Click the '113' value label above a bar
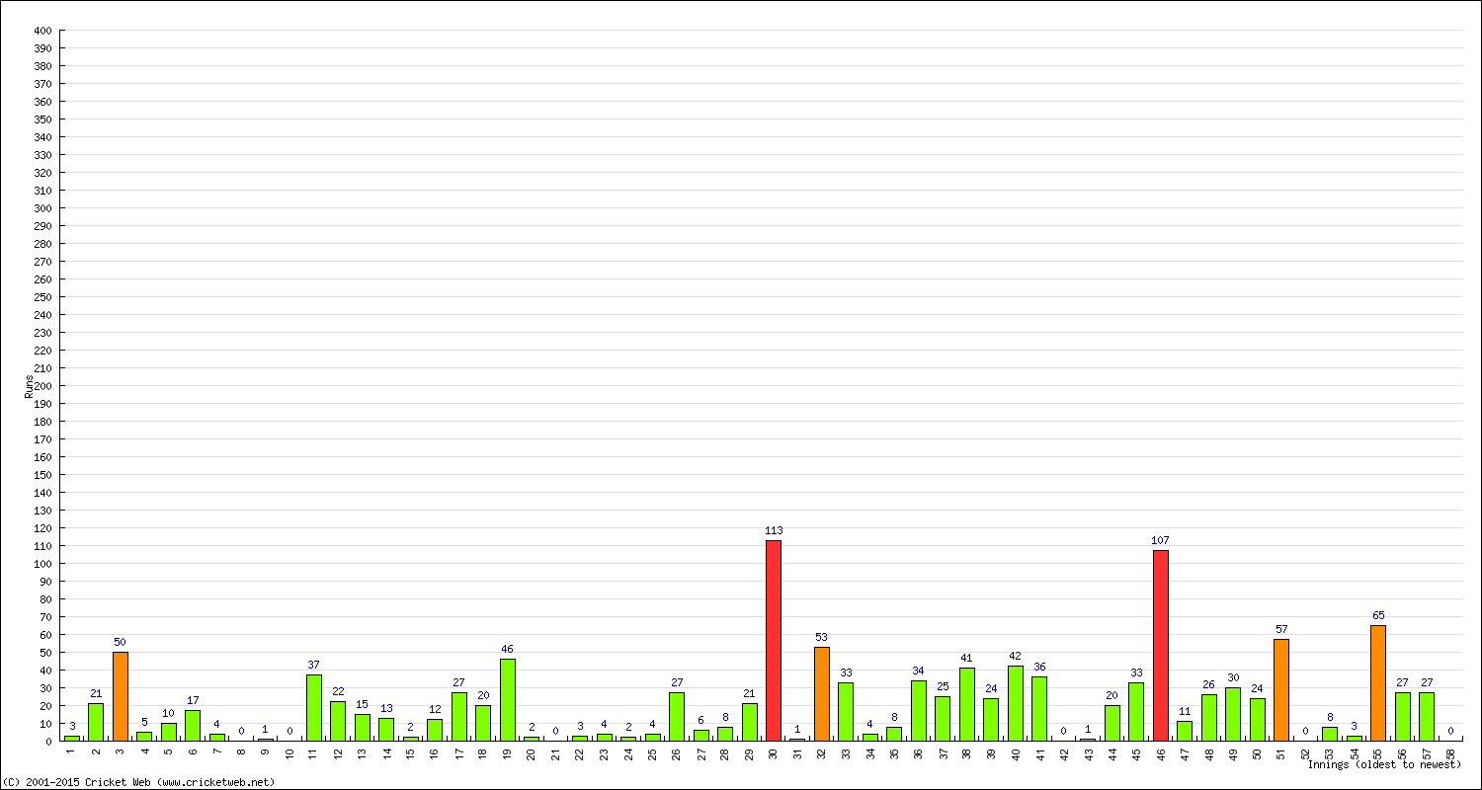Screen dimensions: 1482x790 point(773,531)
